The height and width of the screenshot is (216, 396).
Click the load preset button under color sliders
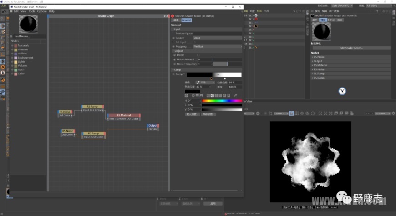pos(192,114)
